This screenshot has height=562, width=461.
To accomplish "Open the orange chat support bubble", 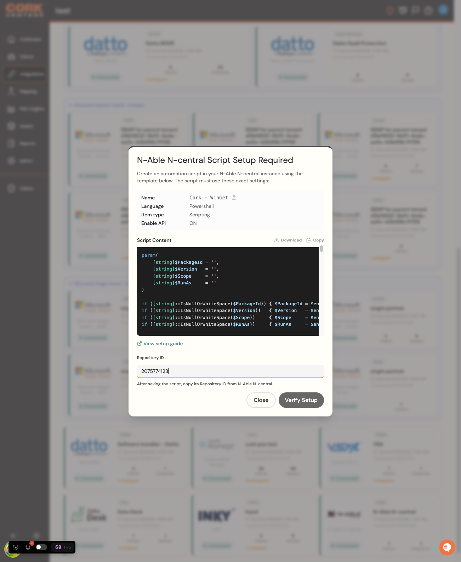I will pyautogui.click(x=447, y=547).
